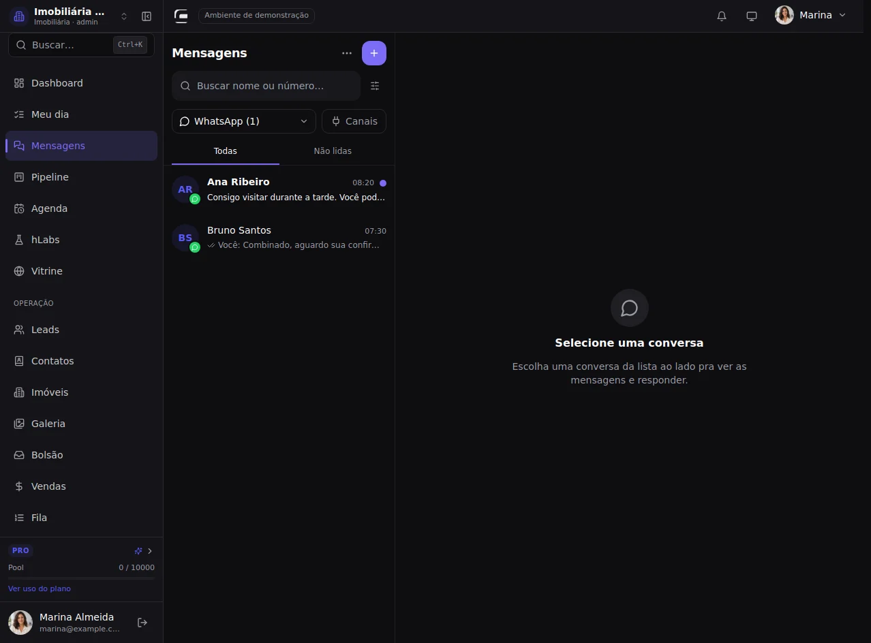
Task: Open hLabs from the sidebar
Action: (x=81, y=240)
